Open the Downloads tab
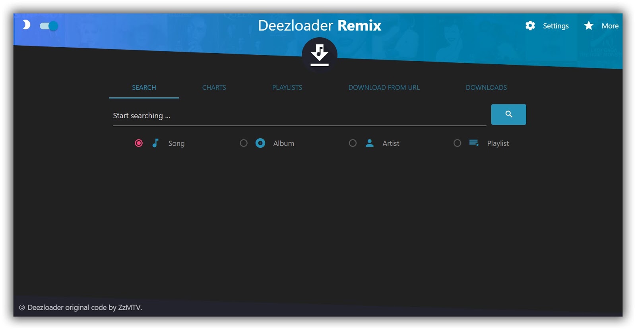Image resolution: width=636 pixels, height=330 pixels. 486,87
